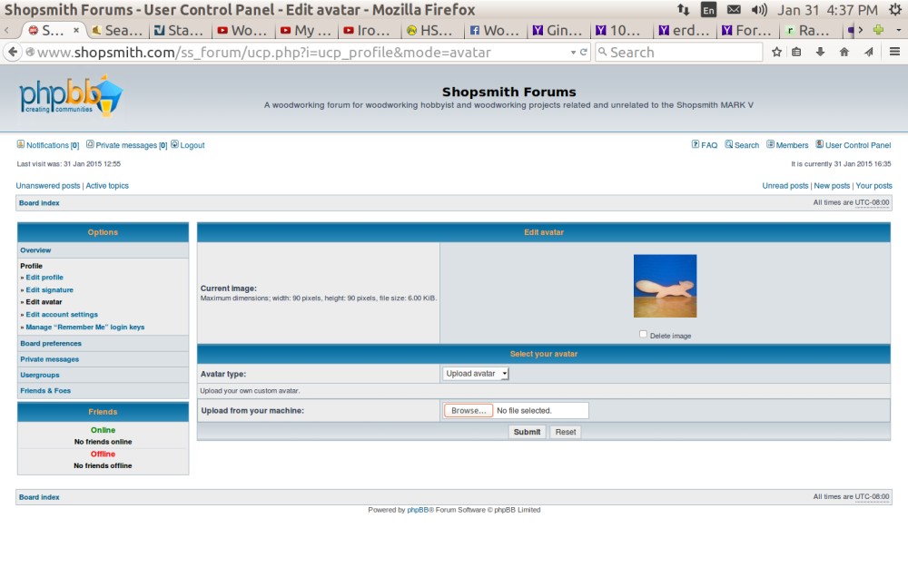Open Private messages in Options panel
Image resolution: width=908 pixels, height=567 pixels.
(x=49, y=359)
